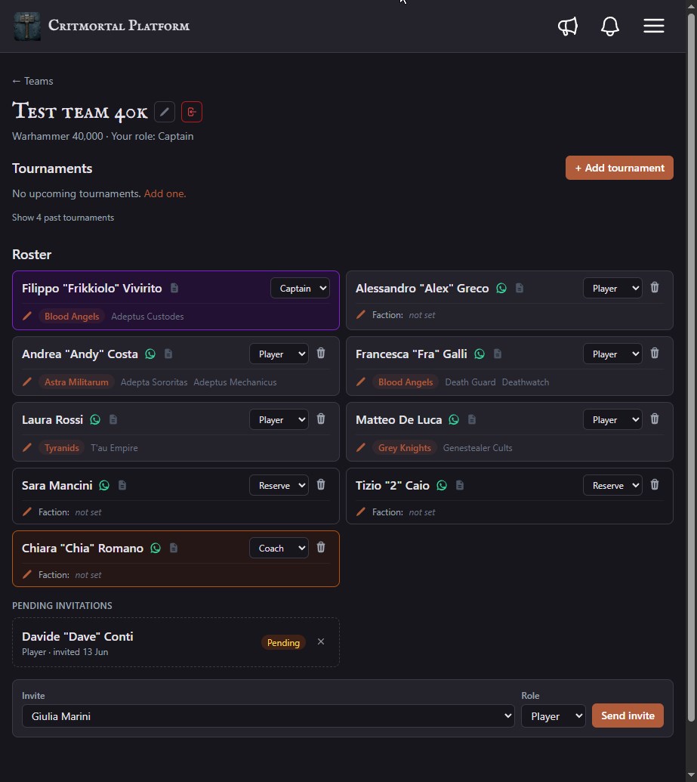Change Matteo De Luca's role dropdown
The image size is (697, 782).
pyautogui.click(x=612, y=420)
